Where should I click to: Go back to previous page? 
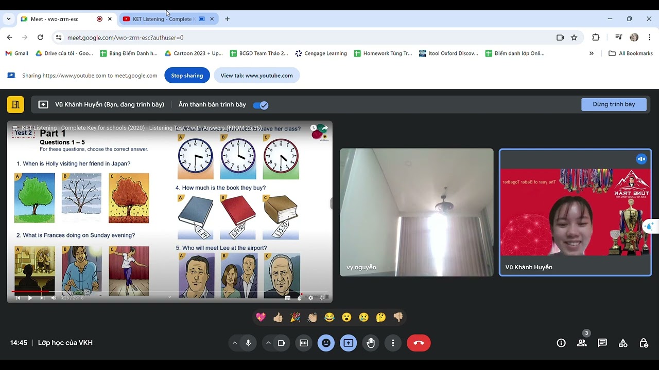click(x=9, y=38)
